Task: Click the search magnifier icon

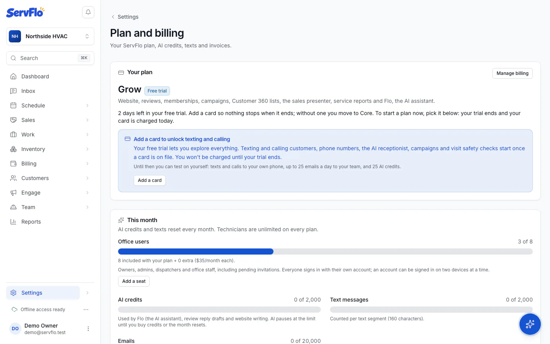Action: (13, 58)
